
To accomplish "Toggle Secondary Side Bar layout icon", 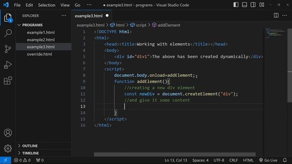I will point(253,5).
